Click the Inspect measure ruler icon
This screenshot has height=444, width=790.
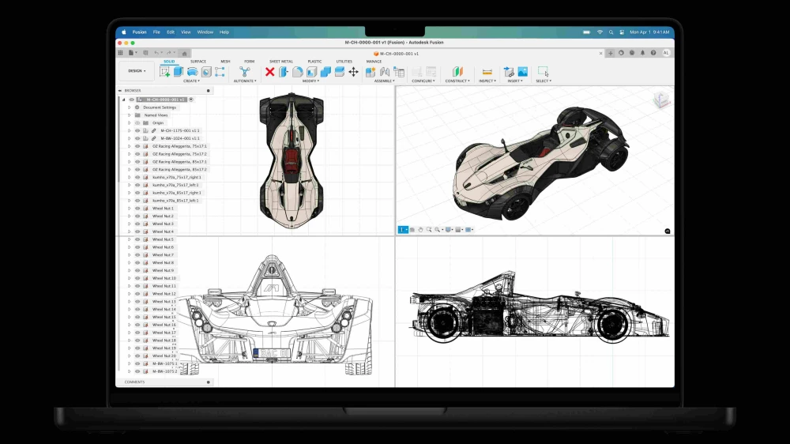(487, 72)
